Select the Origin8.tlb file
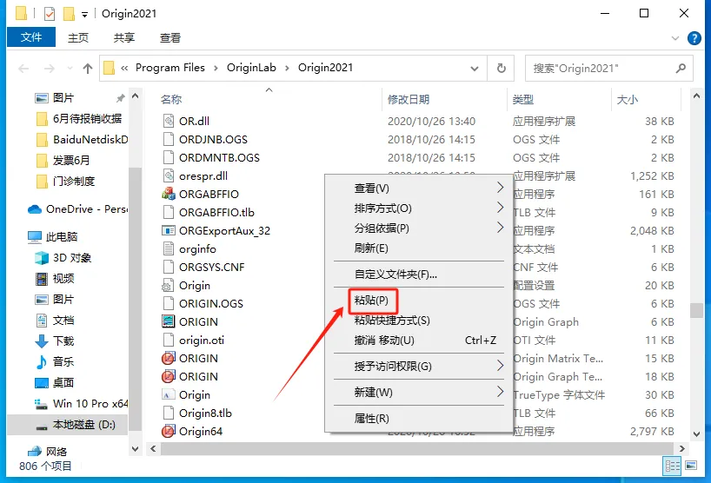This screenshot has width=711, height=483. coord(205,414)
